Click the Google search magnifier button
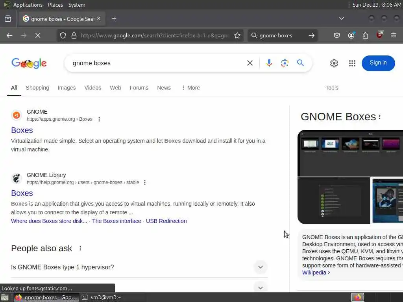Viewport: 403px width, 302px height. 300,63
